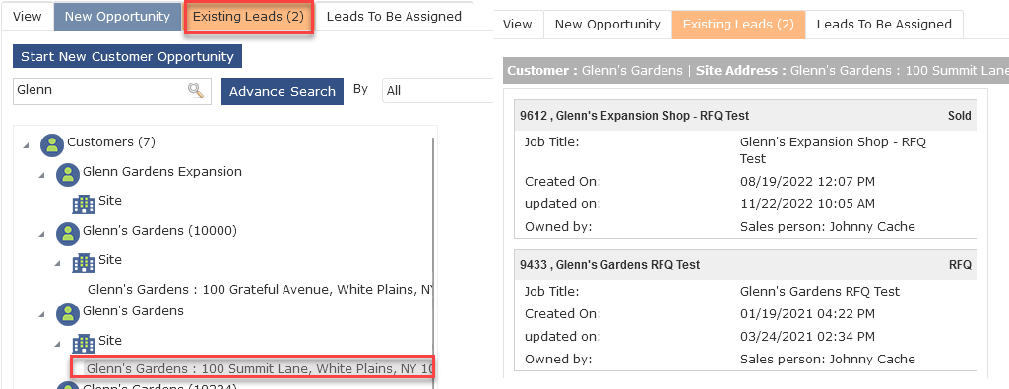Click the building icon under Glenn Gardens Expansion

click(84, 203)
